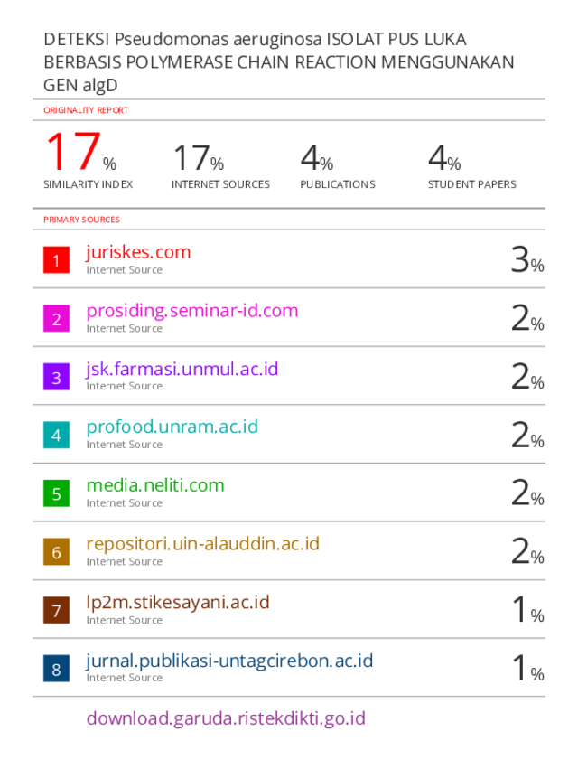
Task: Open the profood.unram.ac.id link
Action: pyautogui.click(x=172, y=427)
